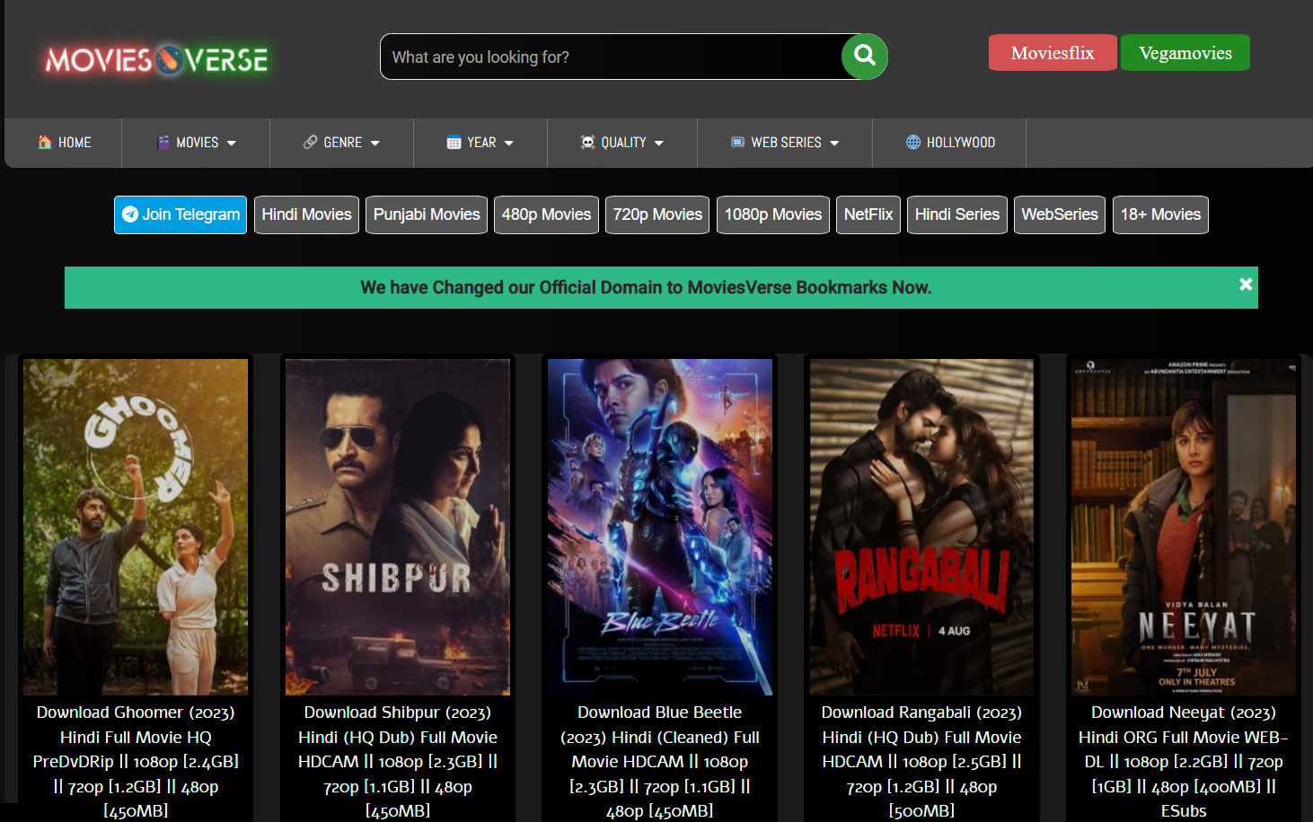Open the Download Neeyat (2023) title link

(x=1184, y=761)
